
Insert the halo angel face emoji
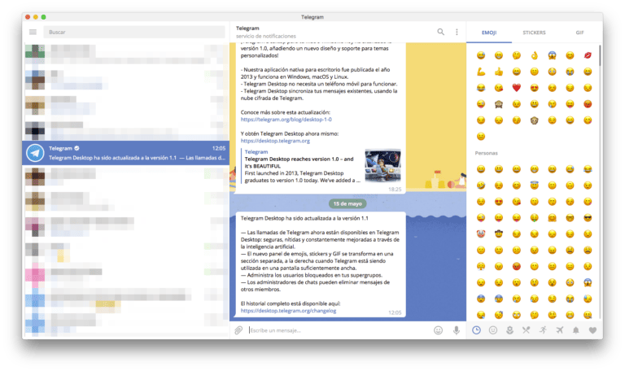point(535,185)
